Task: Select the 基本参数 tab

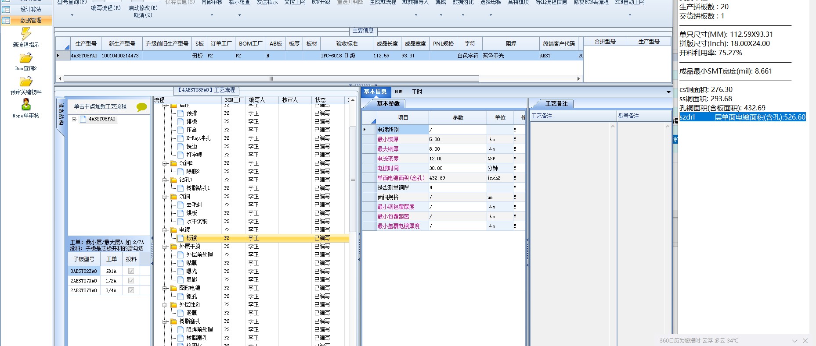Action: pyautogui.click(x=388, y=104)
